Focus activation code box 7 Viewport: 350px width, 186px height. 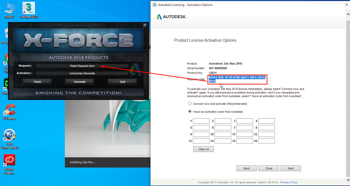click(245, 128)
